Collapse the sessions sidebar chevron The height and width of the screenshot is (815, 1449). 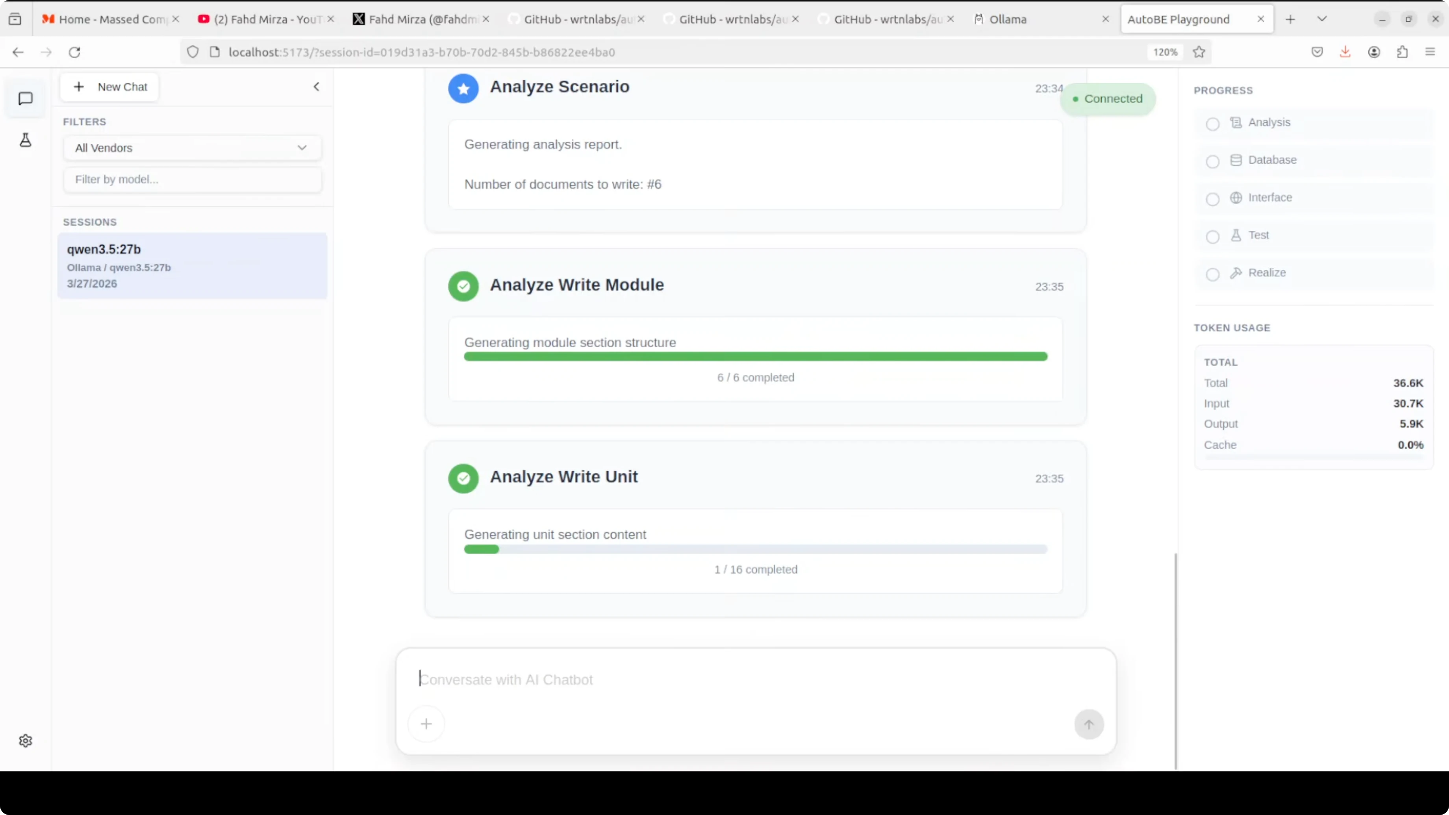(316, 87)
